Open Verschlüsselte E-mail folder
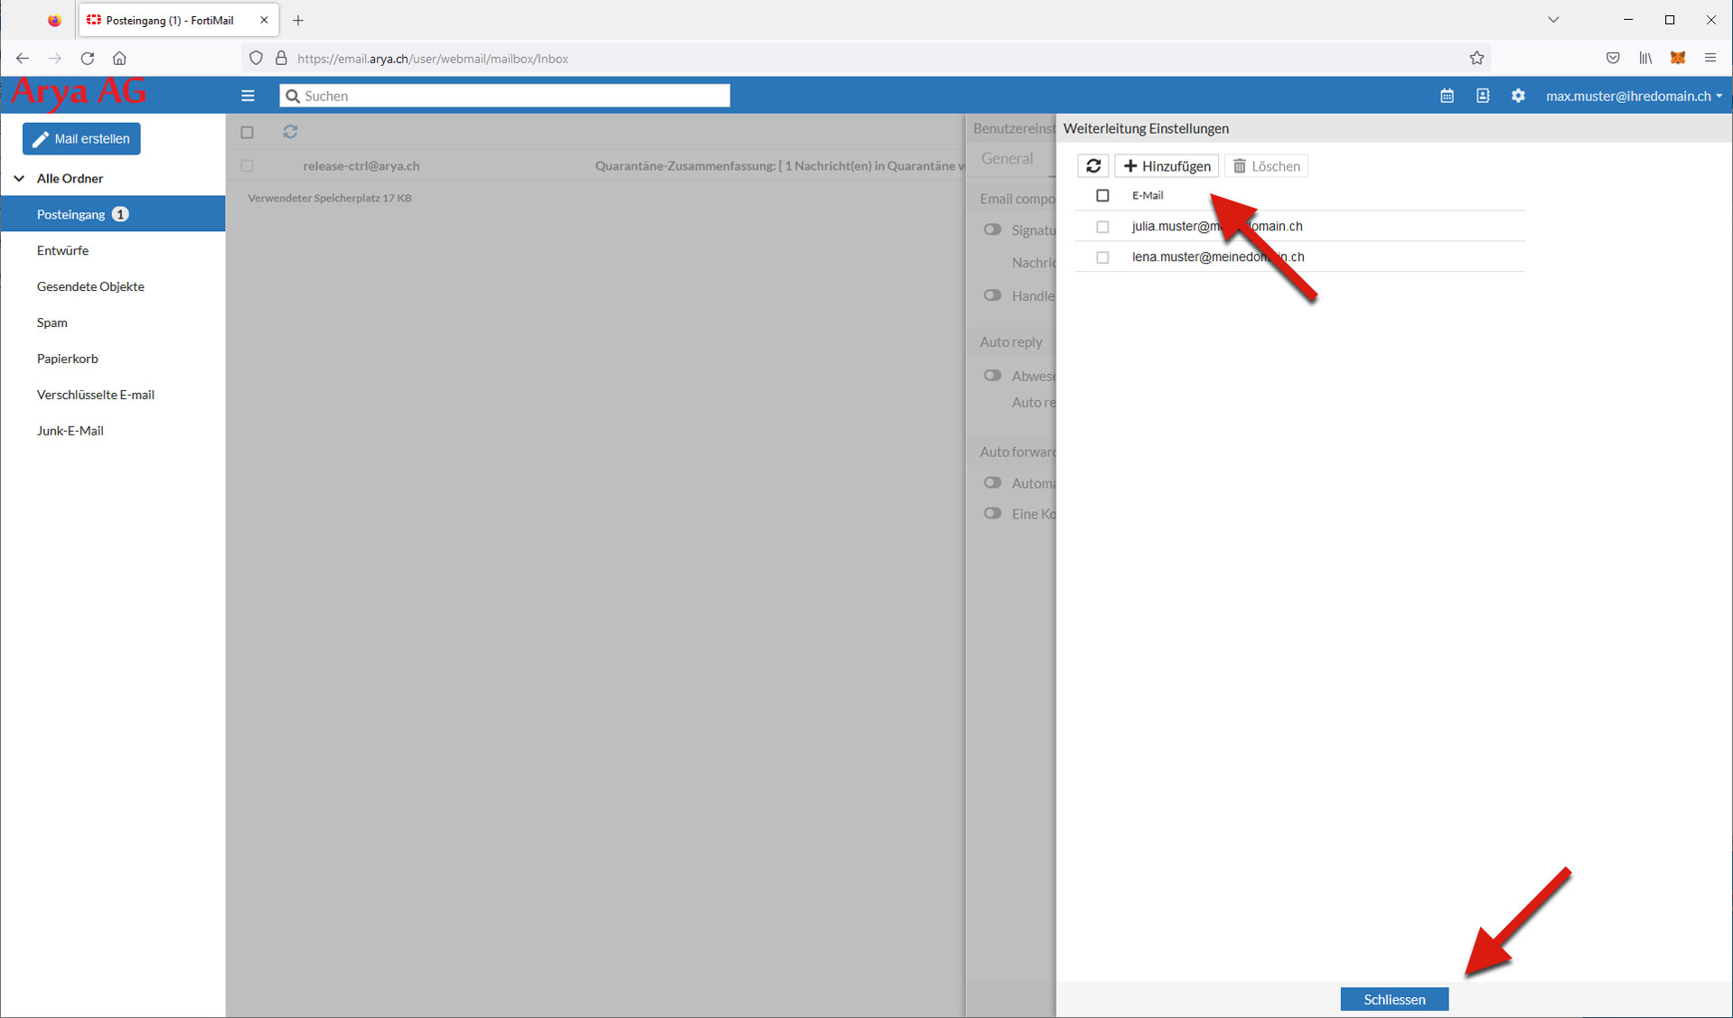Image resolution: width=1733 pixels, height=1018 pixels. point(95,395)
